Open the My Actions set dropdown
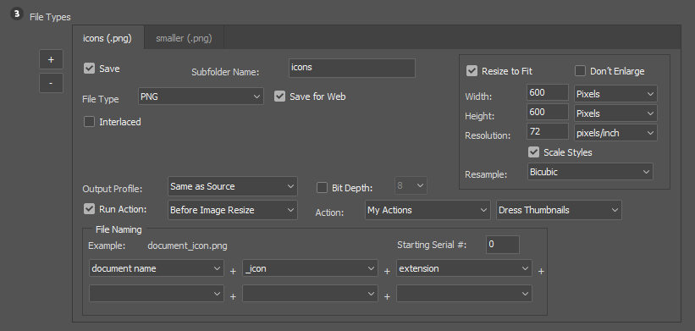 click(427, 210)
